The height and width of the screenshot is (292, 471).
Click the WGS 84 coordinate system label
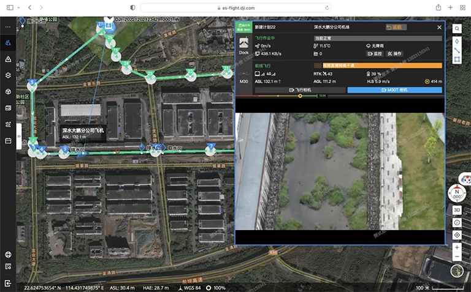click(190, 288)
